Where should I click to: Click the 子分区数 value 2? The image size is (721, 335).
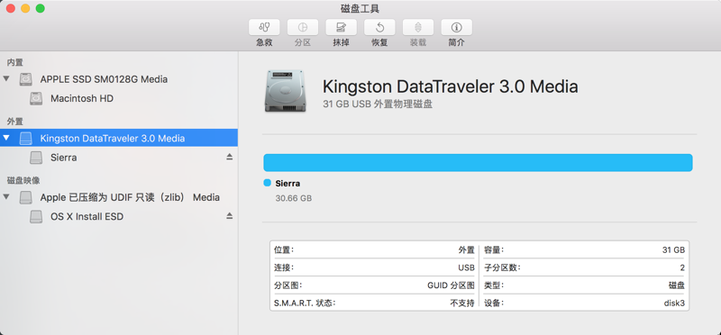(682, 267)
